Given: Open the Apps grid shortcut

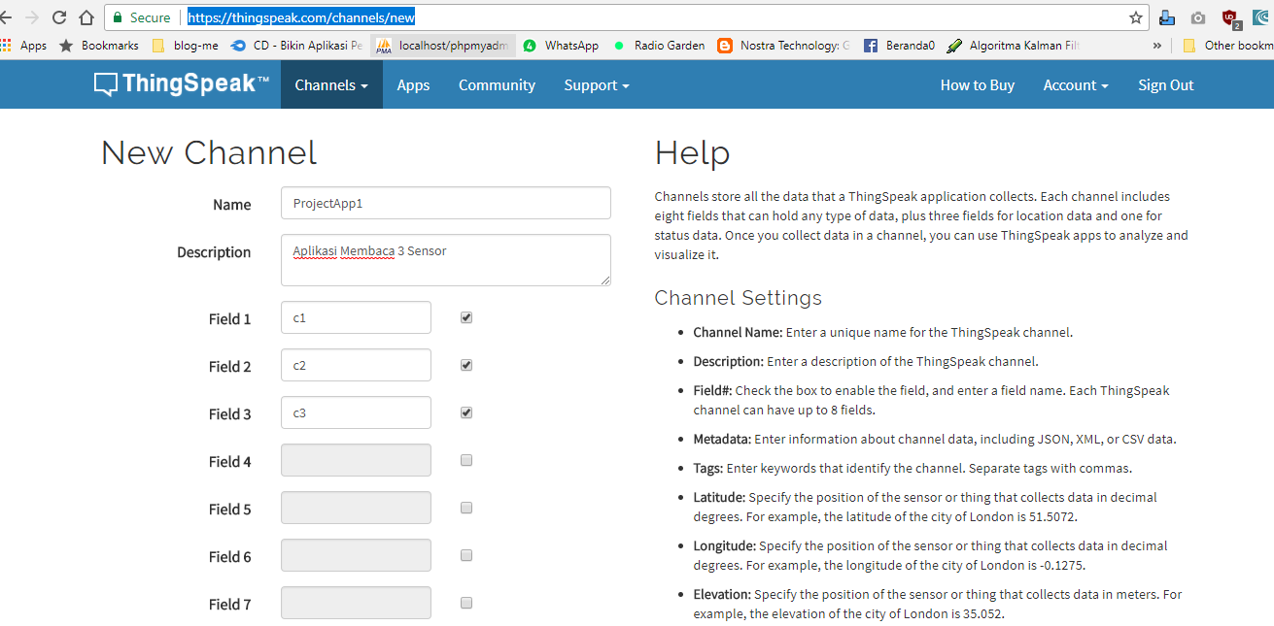Looking at the screenshot, I should pyautogui.click(x=23, y=46).
